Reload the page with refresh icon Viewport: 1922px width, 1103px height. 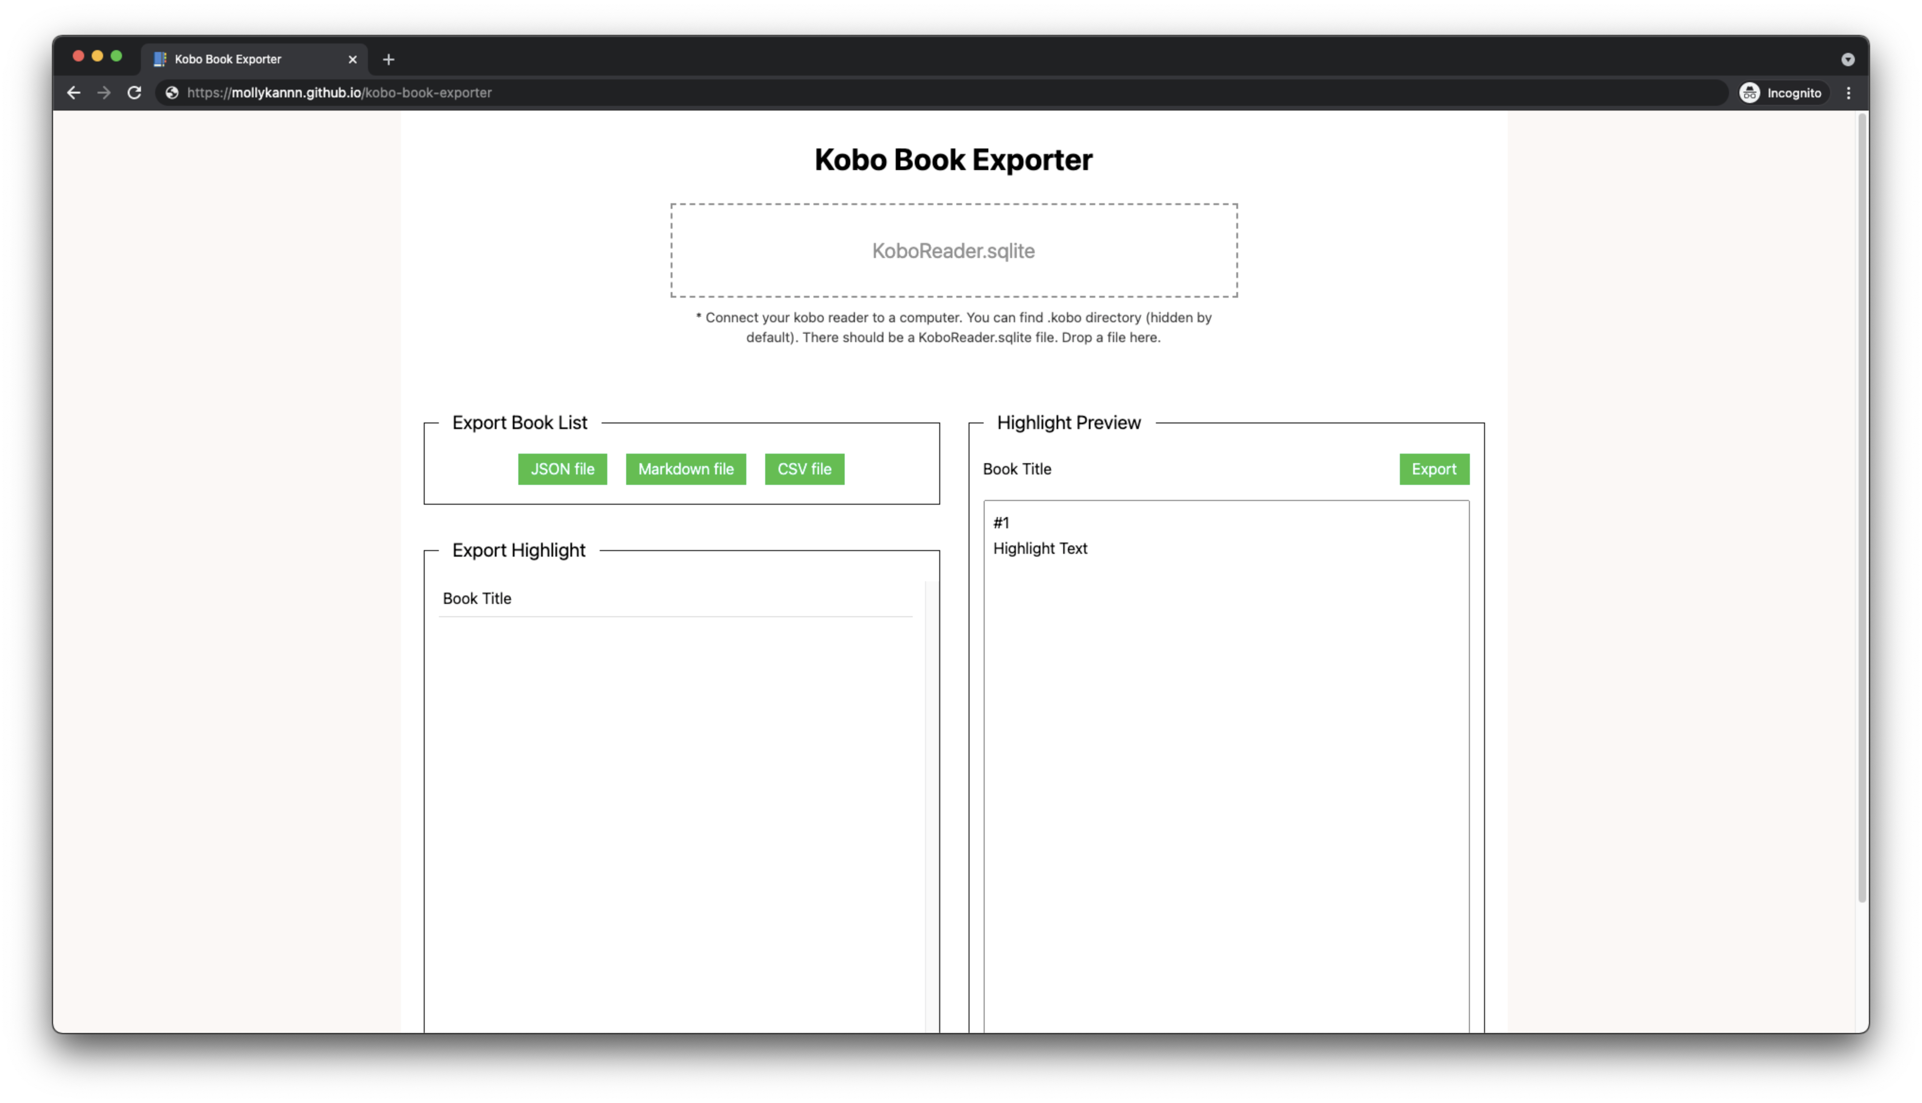click(x=134, y=93)
